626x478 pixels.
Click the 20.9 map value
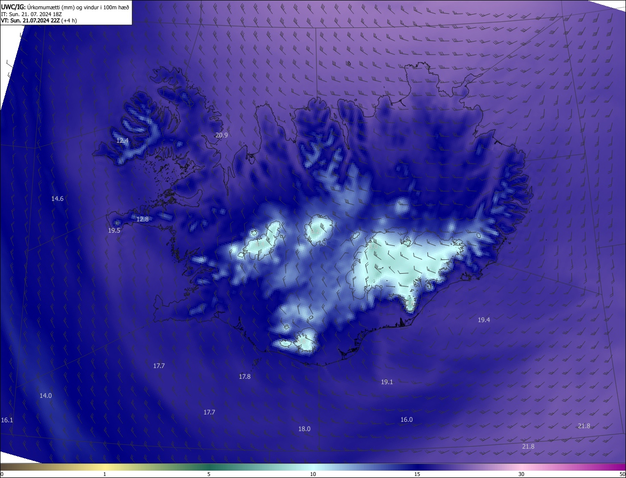[x=222, y=135]
